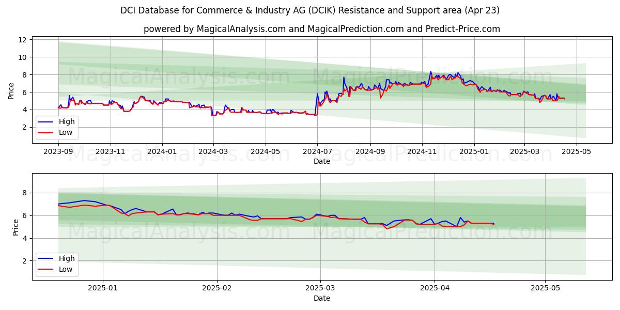Screen dimensions: 620x310
Task: Click the '2024-11' x-axis label in the top chart
Action: click(422, 152)
